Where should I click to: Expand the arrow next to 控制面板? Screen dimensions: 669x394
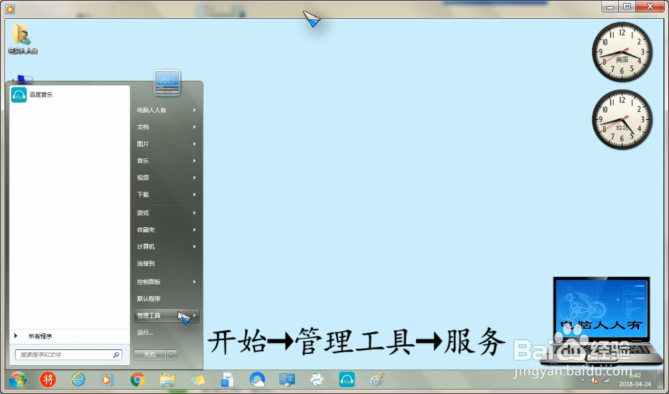click(195, 282)
